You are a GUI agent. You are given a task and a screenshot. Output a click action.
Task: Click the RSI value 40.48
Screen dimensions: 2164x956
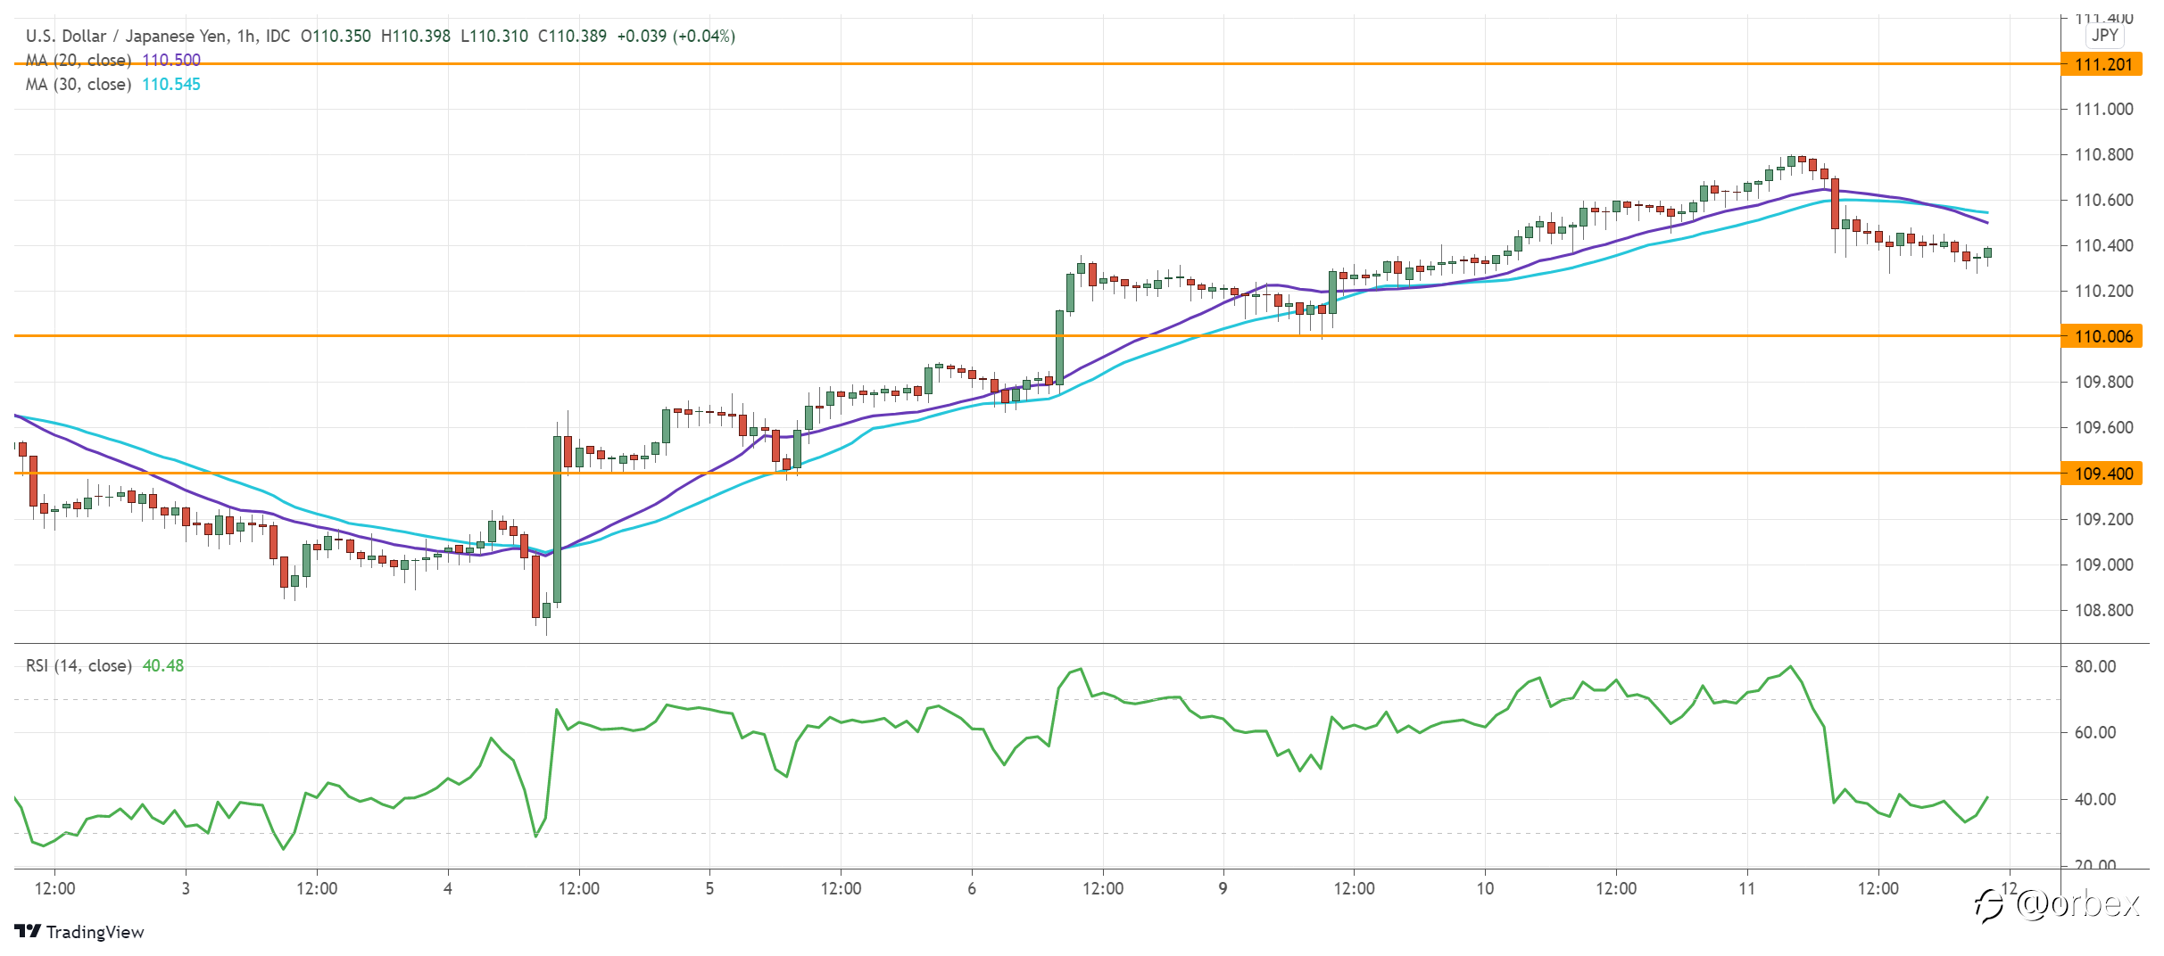[163, 665]
